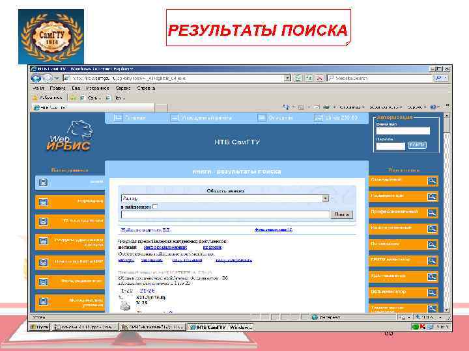Click the printer icon beside result 1

pos(125,306)
